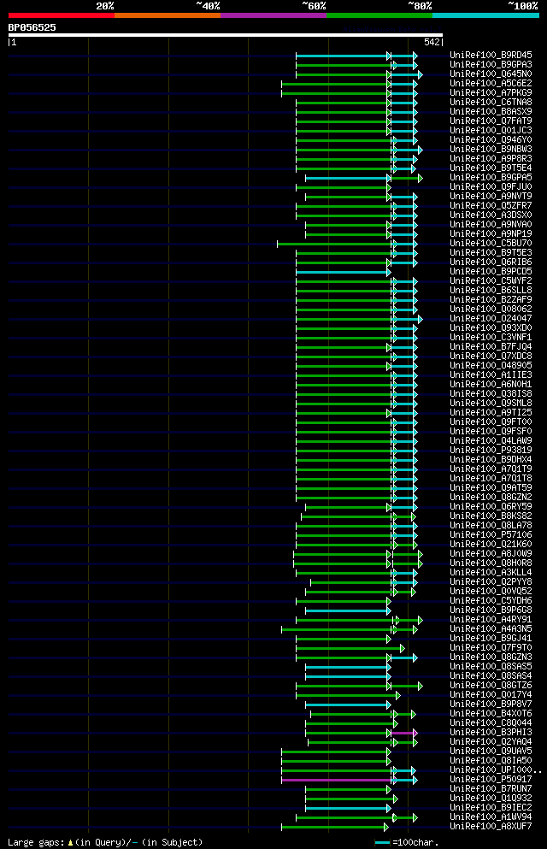Choose the UniRef100_Q4LAW9 sequence name
The image size is (547, 849).
tap(491, 440)
